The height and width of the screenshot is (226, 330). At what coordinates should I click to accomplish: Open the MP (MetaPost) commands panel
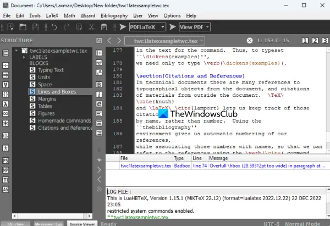click(5, 170)
